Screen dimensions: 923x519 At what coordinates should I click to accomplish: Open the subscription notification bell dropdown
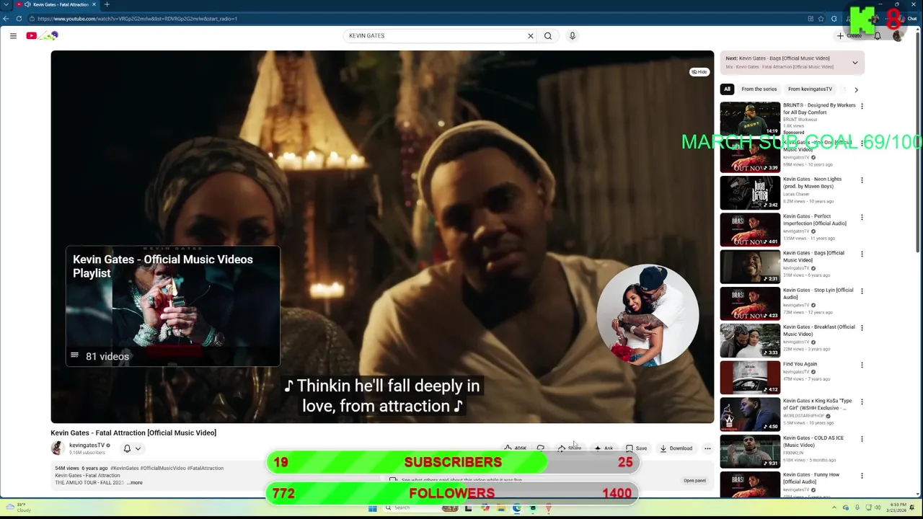132,448
